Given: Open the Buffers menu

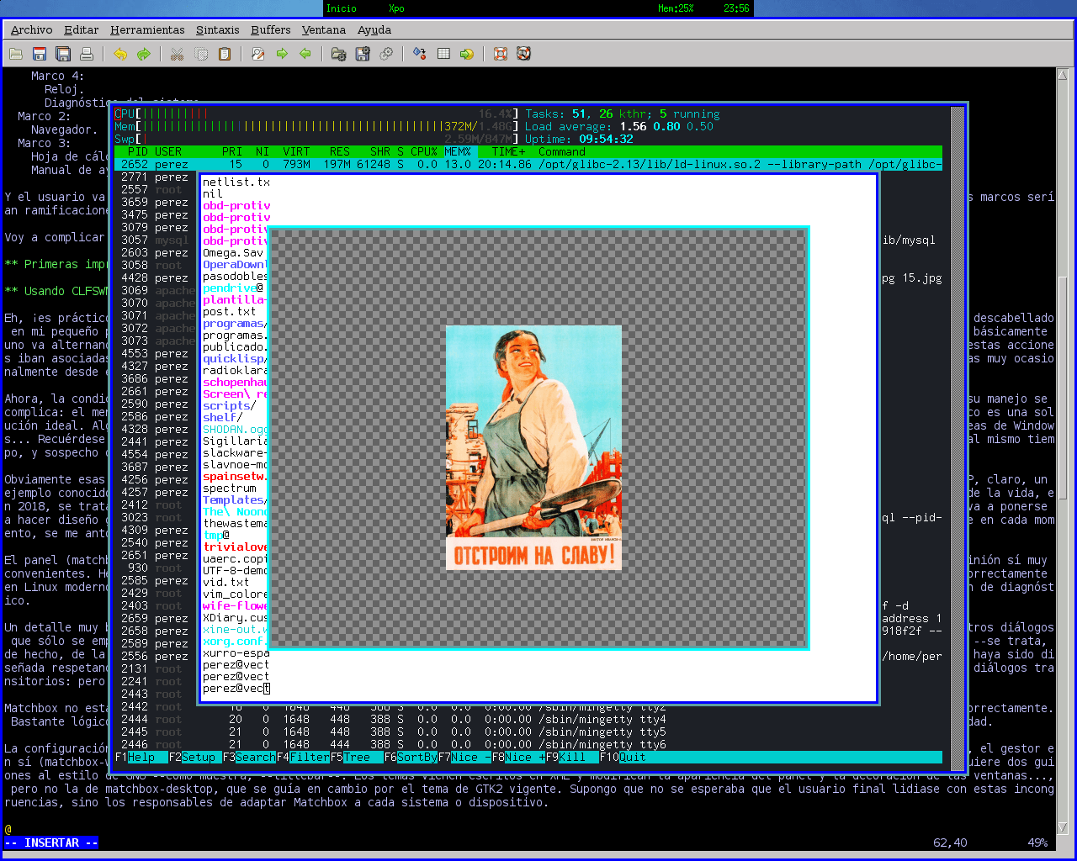Looking at the screenshot, I should (271, 29).
